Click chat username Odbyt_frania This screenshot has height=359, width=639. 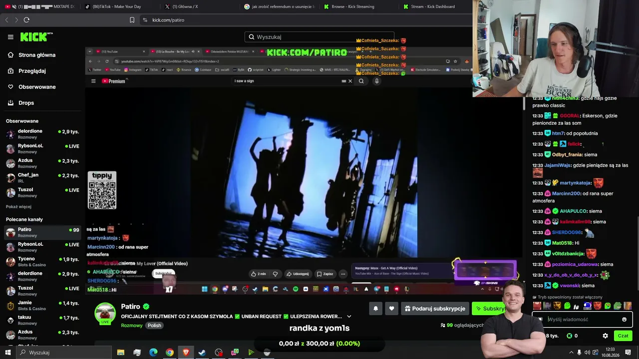[567, 155]
